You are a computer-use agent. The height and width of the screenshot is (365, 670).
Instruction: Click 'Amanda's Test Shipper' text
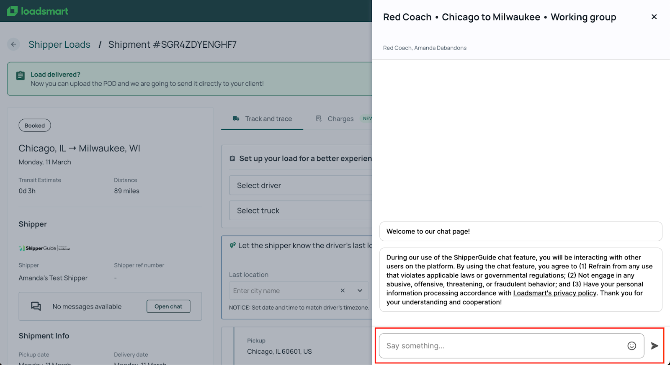(53, 278)
